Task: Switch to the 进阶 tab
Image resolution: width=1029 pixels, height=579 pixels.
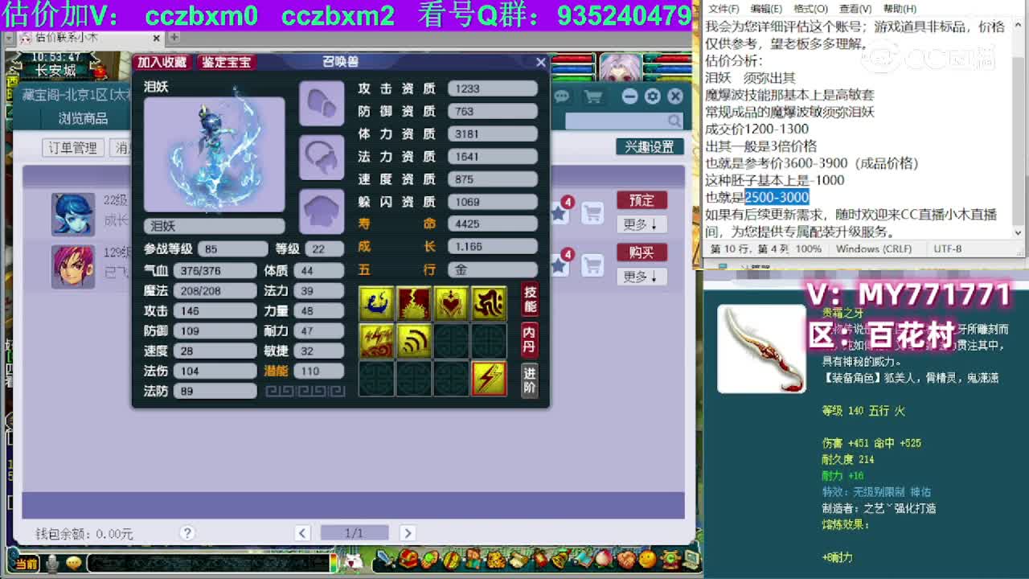Action: (x=530, y=379)
